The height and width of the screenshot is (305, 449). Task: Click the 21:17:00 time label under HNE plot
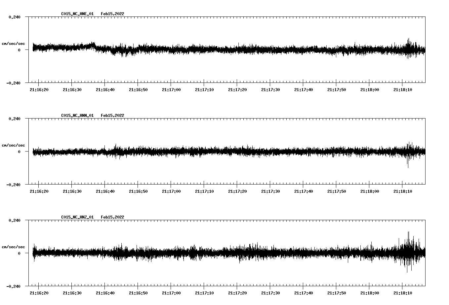tap(171, 90)
